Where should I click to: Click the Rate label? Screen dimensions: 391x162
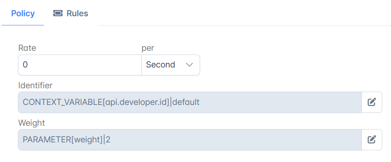[27, 48]
